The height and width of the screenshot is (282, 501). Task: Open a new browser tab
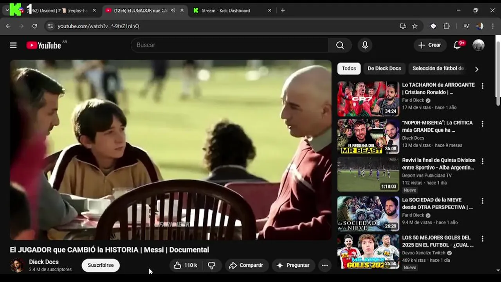pos(283,10)
